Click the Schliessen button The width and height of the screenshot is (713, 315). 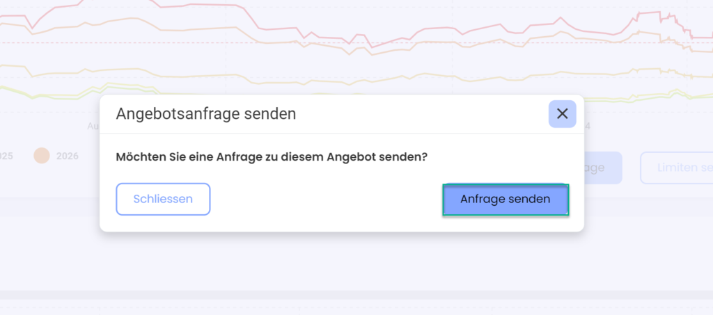[163, 200]
